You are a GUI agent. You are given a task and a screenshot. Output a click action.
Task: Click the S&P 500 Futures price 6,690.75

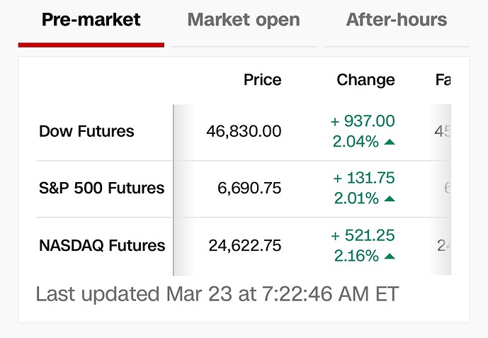pyautogui.click(x=249, y=188)
